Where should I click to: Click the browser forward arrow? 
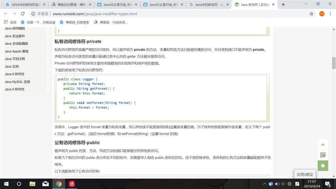pos(14,14)
